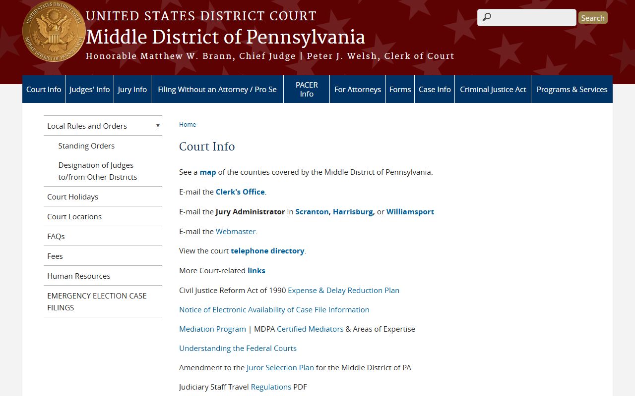
Task: Open Filing Without an Attorney / Pro Se
Action: tap(217, 89)
